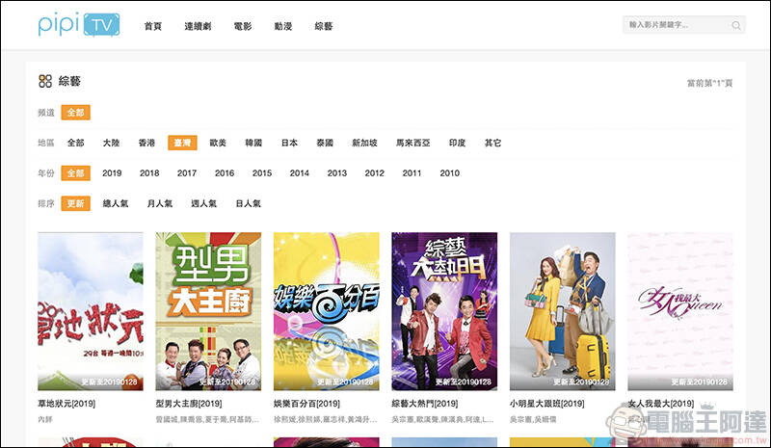Click the cast text under 綜藝大熱門

(443, 419)
